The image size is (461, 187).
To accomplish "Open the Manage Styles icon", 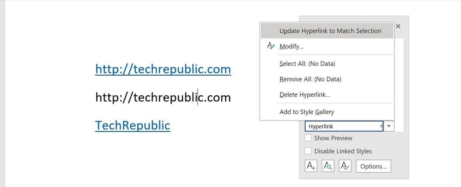I will pos(345,166).
